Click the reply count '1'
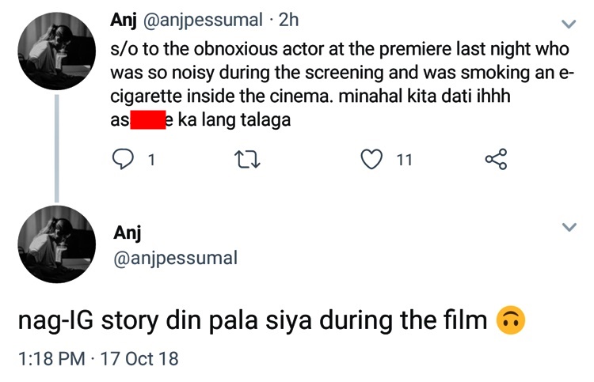The image size is (594, 382). (x=151, y=161)
